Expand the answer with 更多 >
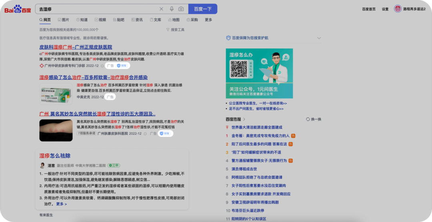 pos(62,204)
